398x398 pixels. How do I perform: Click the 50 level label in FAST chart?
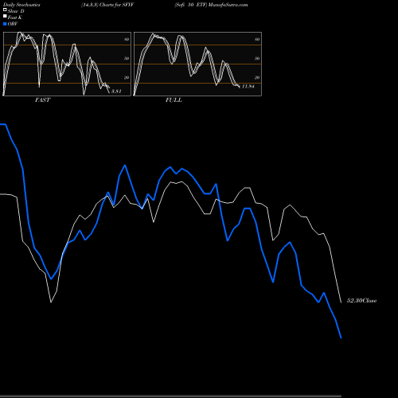[x=127, y=58]
